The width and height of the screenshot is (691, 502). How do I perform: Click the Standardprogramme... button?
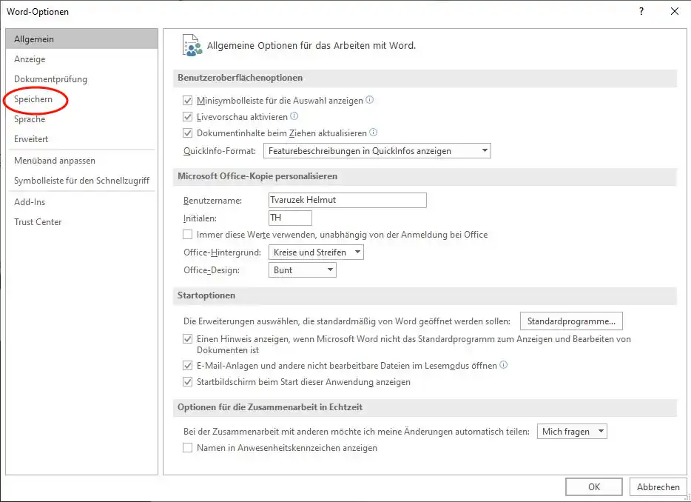pyautogui.click(x=571, y=321)
